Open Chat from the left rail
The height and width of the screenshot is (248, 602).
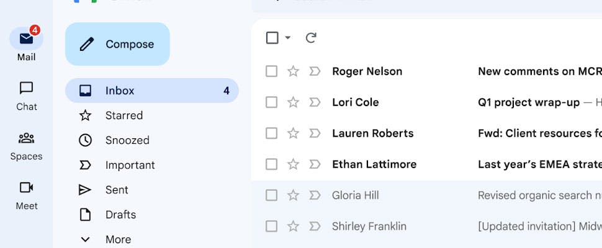[26, 95]
